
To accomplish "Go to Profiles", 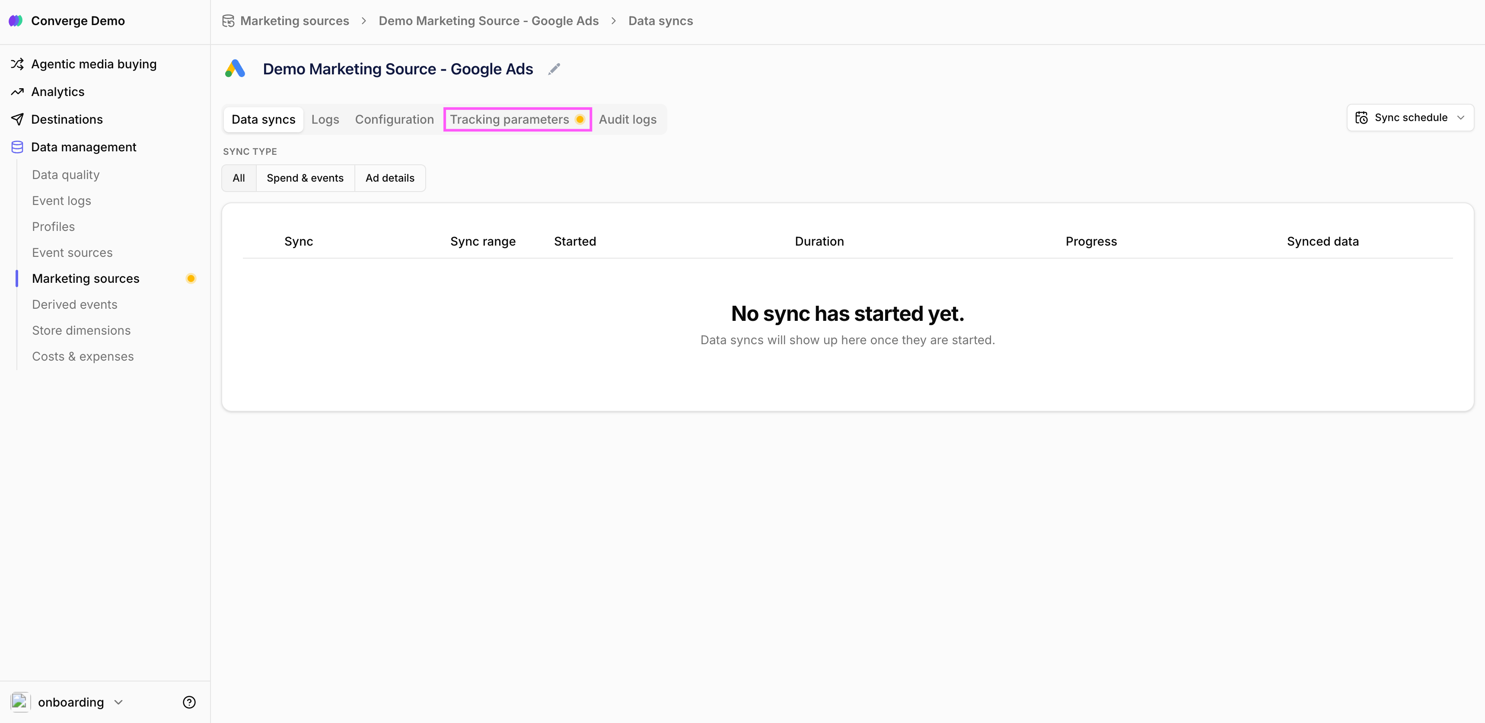I will [54, 227].
